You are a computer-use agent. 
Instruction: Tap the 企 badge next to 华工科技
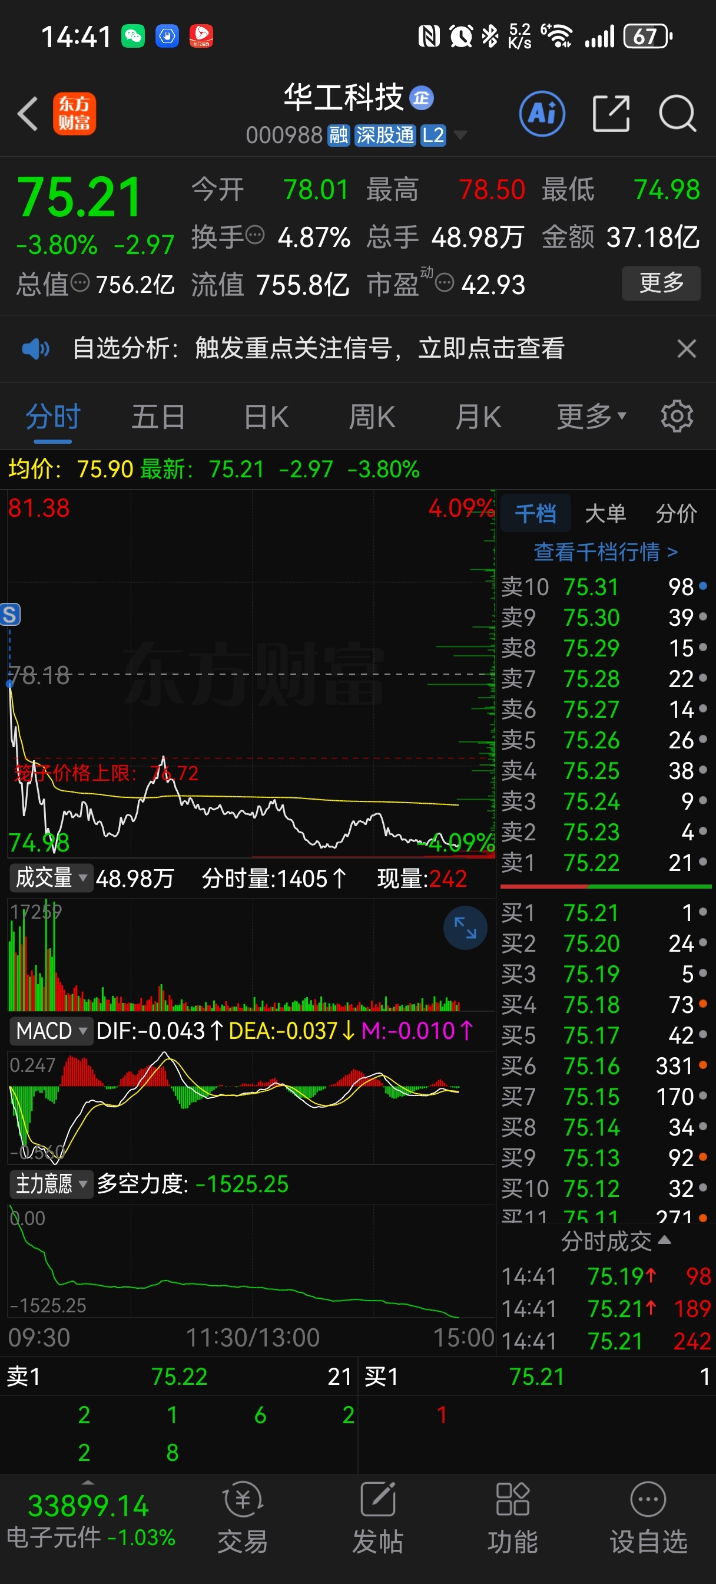[422, 98]
